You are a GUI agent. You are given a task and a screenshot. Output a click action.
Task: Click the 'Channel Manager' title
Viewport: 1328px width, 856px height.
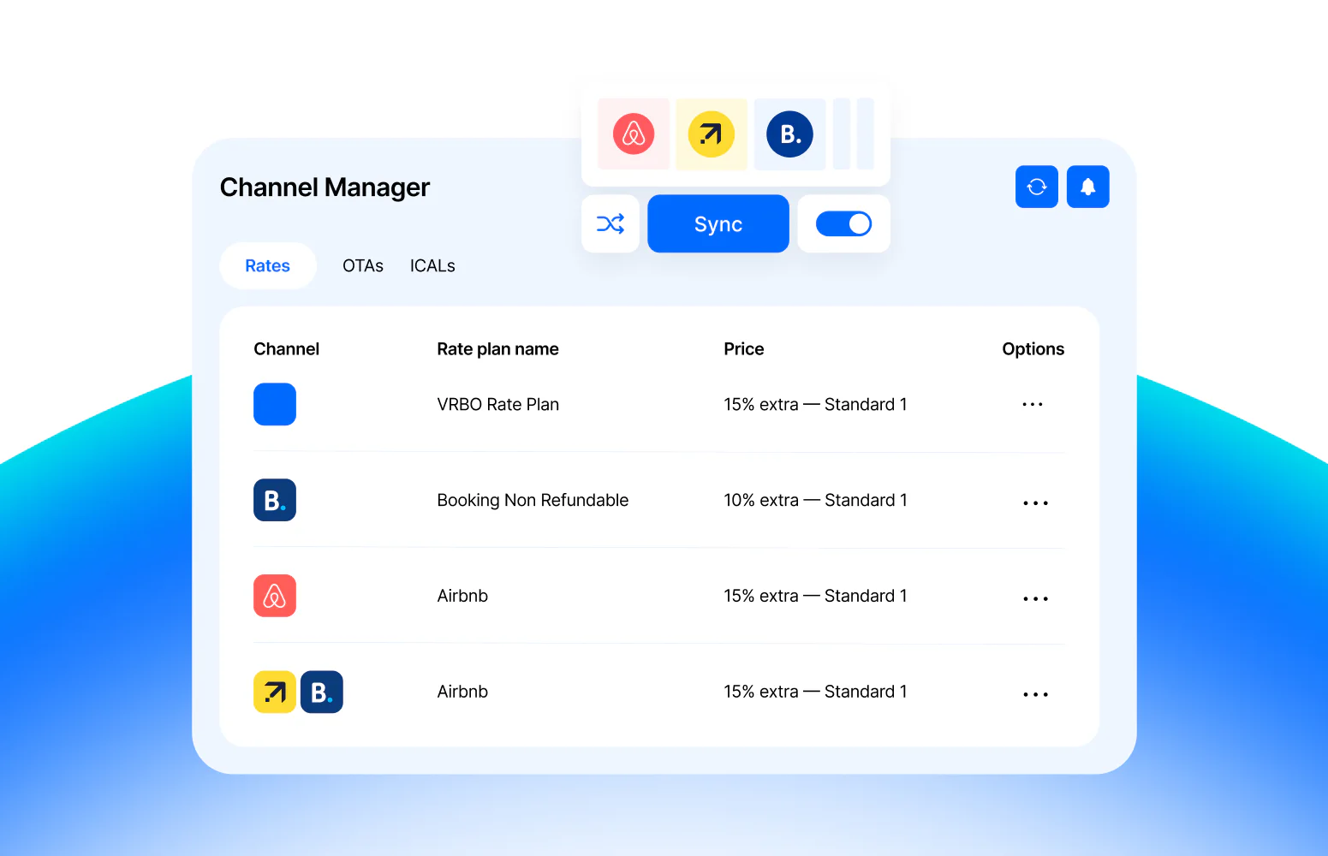[x=325, y=187]
